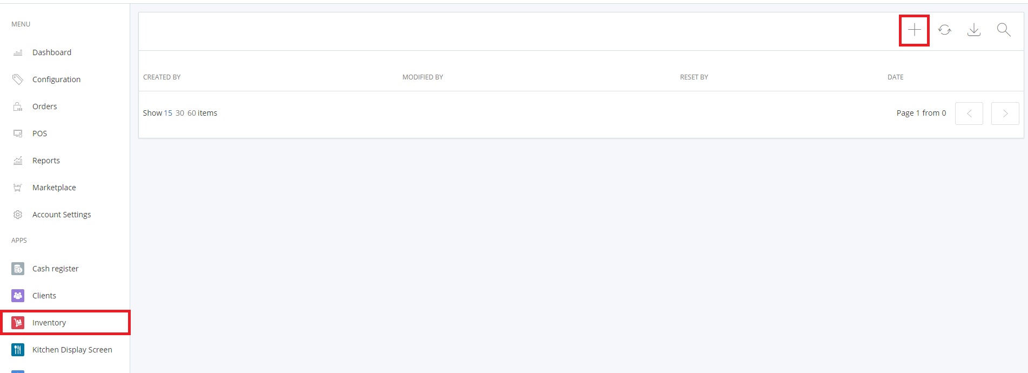Click the Account Settings gear icon
Image resolution: width=1028 pixels, height=373 pixels.
(18, 215)
